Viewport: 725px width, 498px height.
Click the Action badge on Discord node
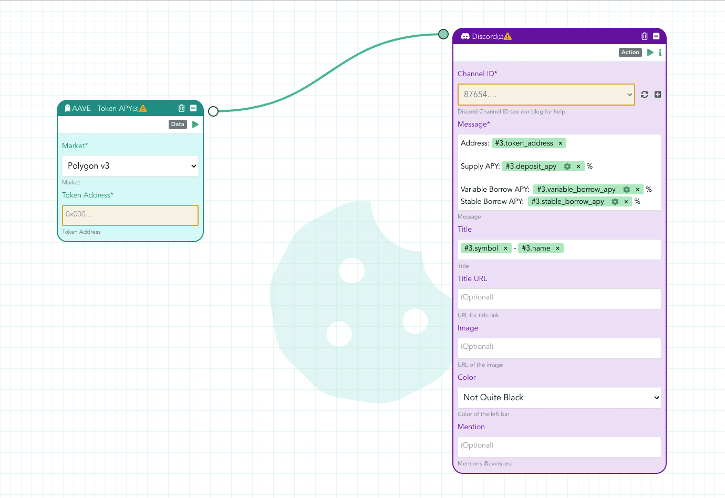coord(630,53)
